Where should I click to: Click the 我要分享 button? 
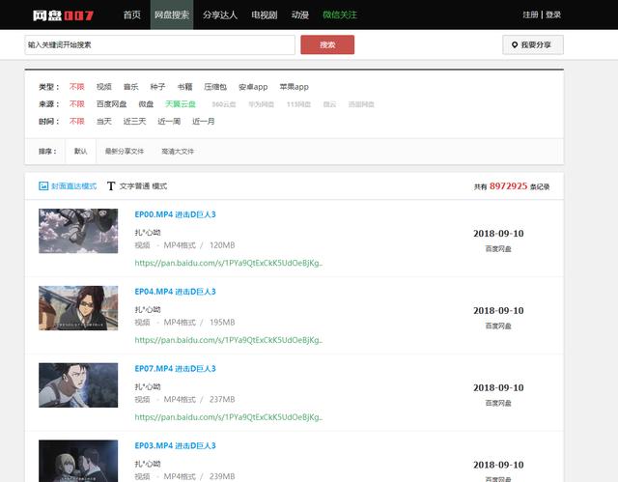pyautogui.click(x=533, y=45)
